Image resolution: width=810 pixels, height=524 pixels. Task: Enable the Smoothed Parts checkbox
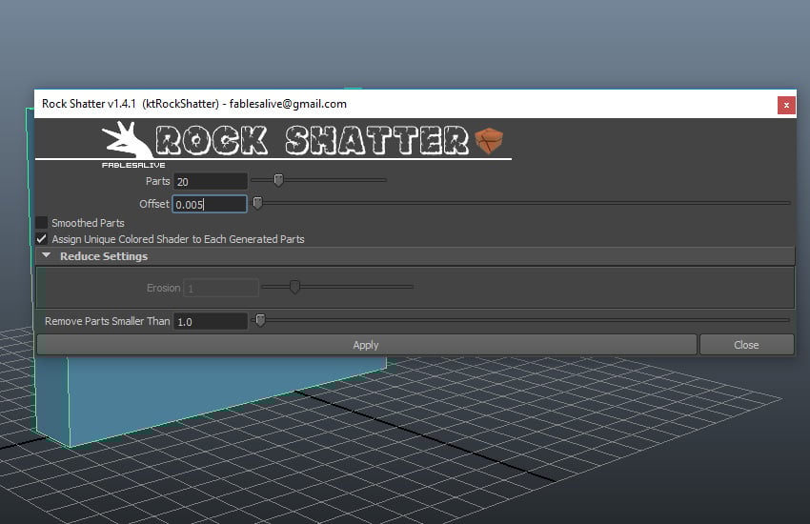pos(42,223)
